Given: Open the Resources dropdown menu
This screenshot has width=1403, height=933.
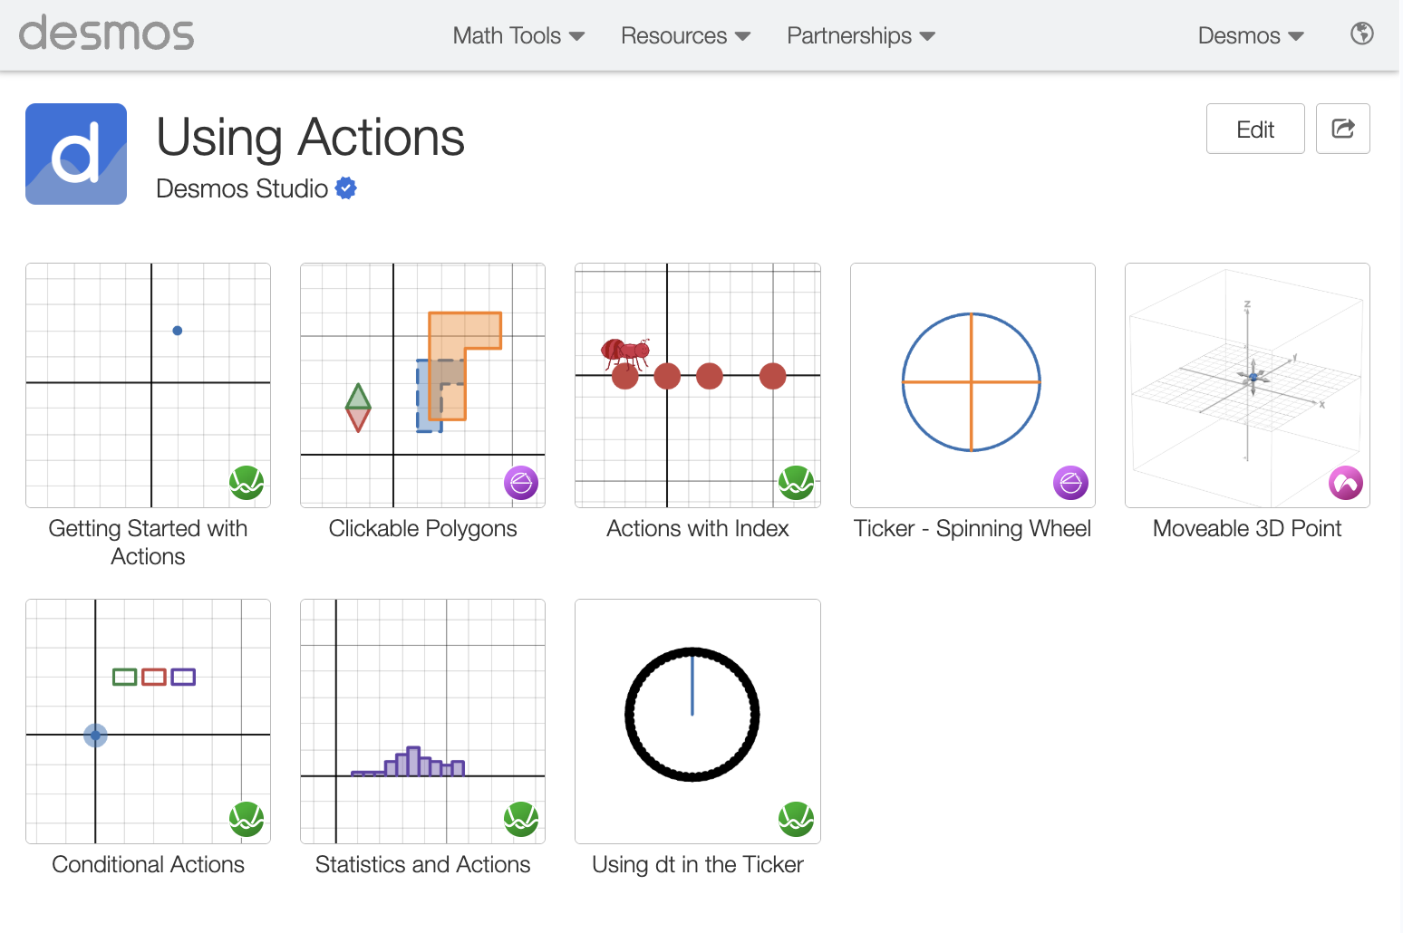Looking at the screenshot, I should tap(685, 35).
